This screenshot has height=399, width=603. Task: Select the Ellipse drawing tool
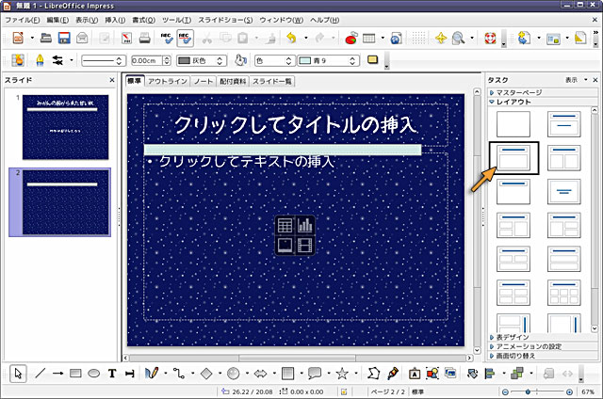(93, 374)
